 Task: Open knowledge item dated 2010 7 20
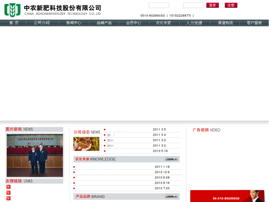click(x=127, y=188)
